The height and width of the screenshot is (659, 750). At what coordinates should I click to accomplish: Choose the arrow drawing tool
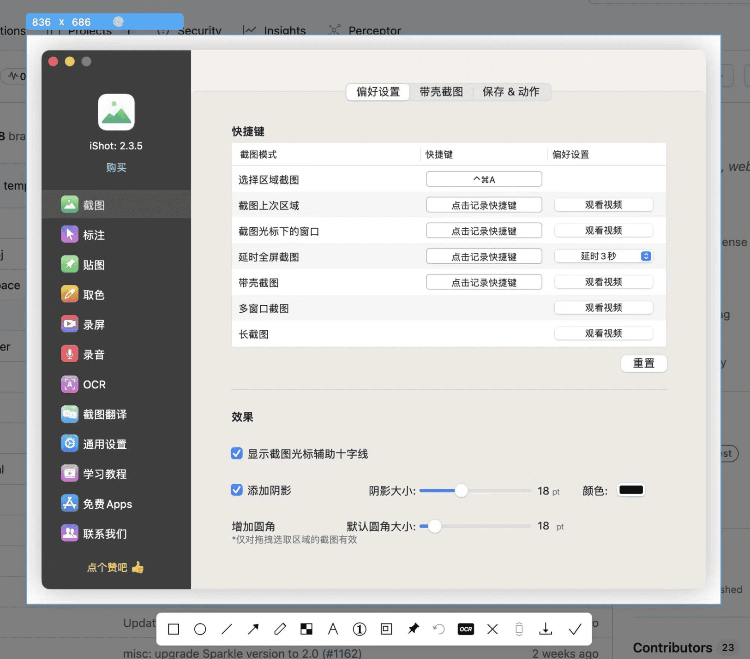coord(253,629)
